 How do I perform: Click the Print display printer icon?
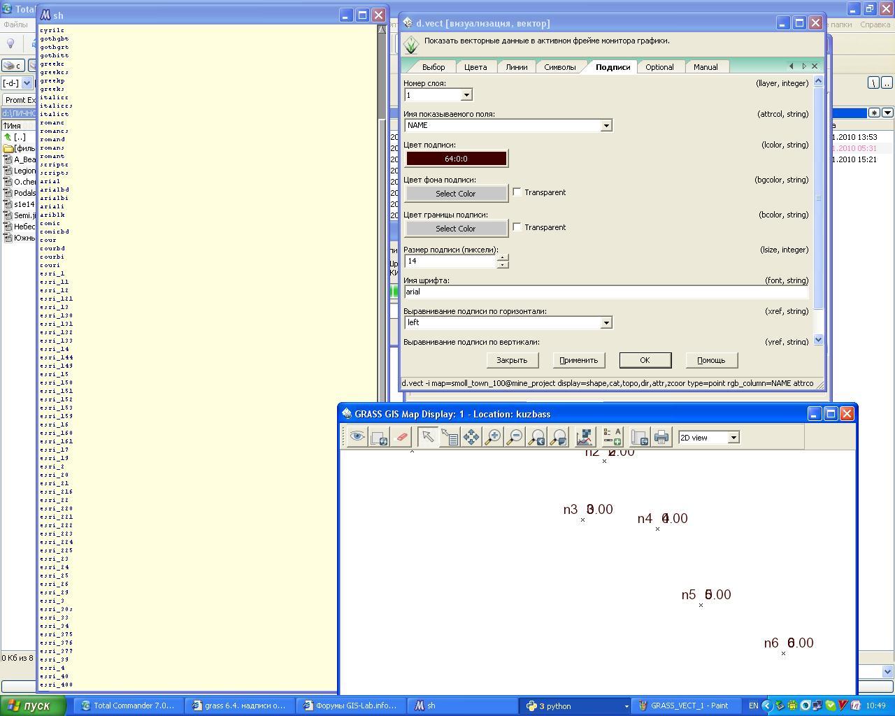pyautogui.click(x=661, y=437)
